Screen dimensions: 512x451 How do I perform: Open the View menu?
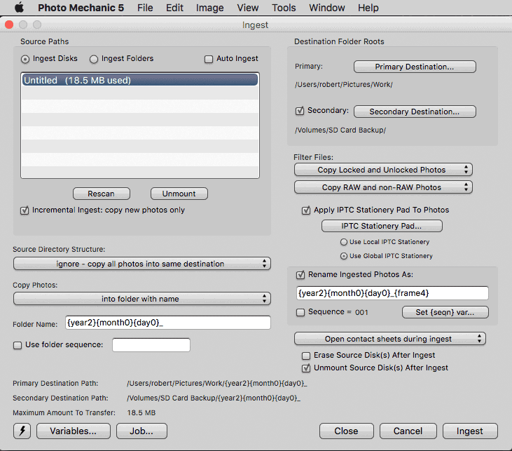coord(248,8)
